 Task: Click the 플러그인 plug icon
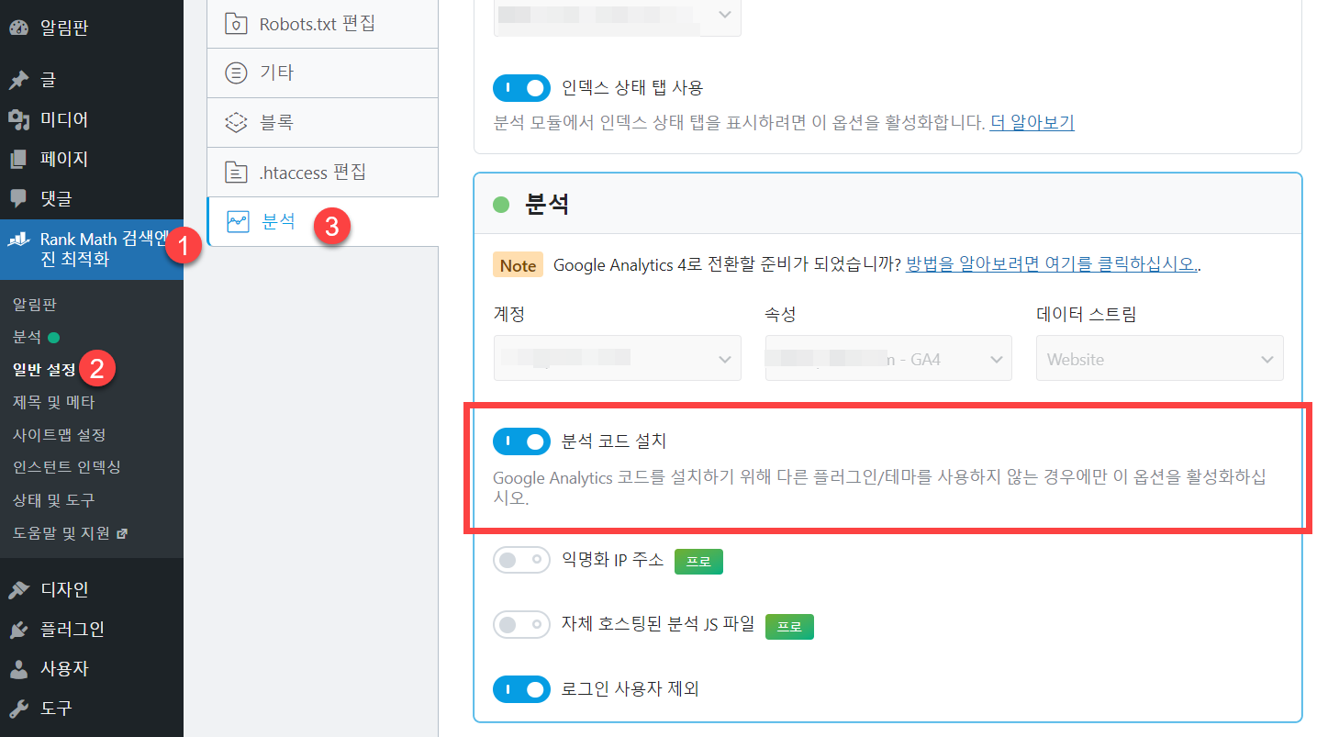click(x=18, y=629)
